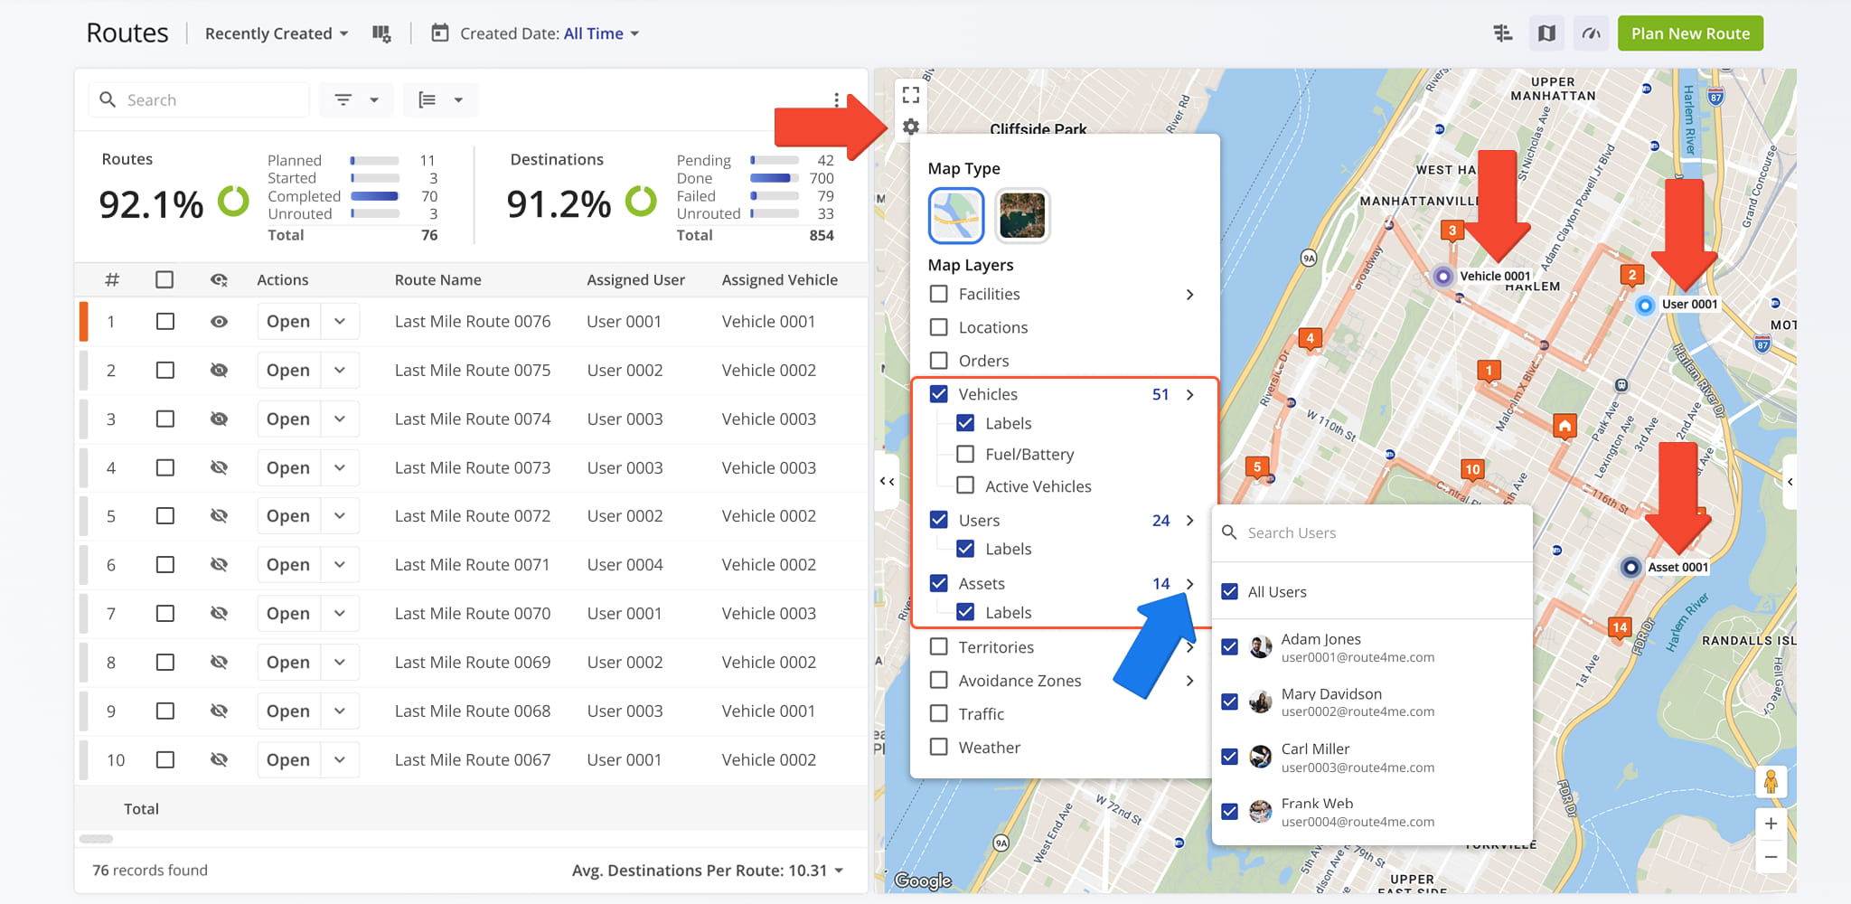Image resolution: width=1851 pixels, height=904 pixels.
Task: Enable Active Vehicles checkbox
Action: [965, 485]
